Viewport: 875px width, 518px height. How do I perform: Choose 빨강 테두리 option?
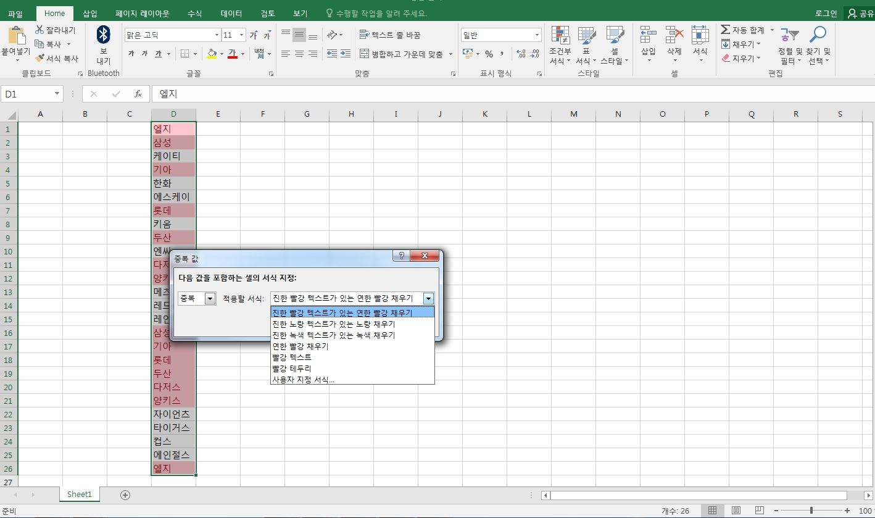click(x=352, y=369)
